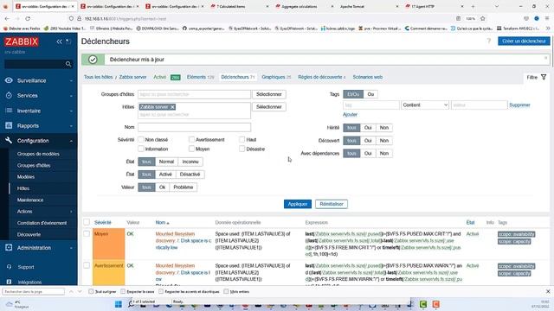The width and height of the screenshot is (554, 311).
Task: Open the Windows Start menu
Action: 119,304
